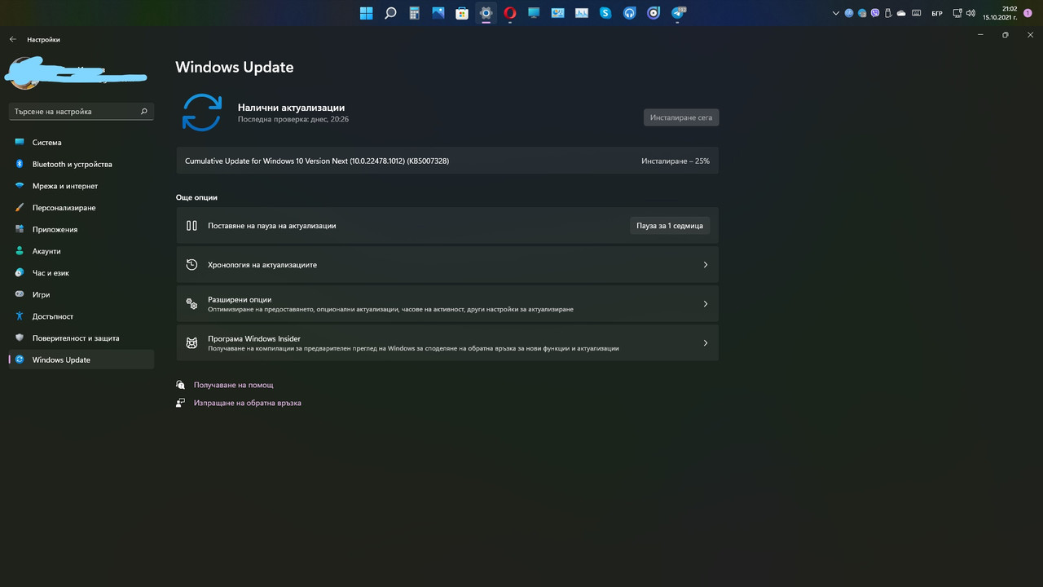
Task: Select Акаунти in the sidebar
Action: pyautogui.click(x=81, y=251)
